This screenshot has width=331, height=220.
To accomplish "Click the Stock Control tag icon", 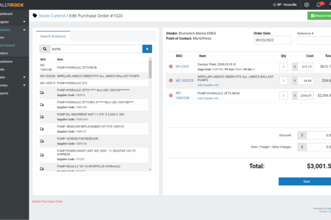I will 35,15.
